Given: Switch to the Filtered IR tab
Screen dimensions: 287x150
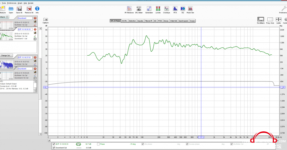Looking at the screenshot, I should point(149,21).
